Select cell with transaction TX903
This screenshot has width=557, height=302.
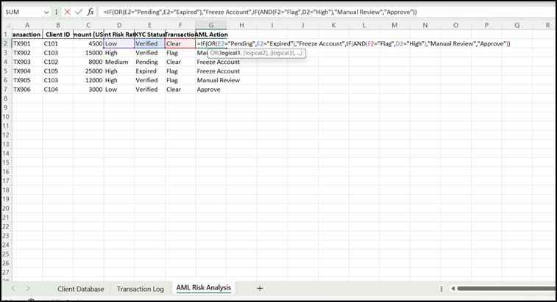coord(27,62)
